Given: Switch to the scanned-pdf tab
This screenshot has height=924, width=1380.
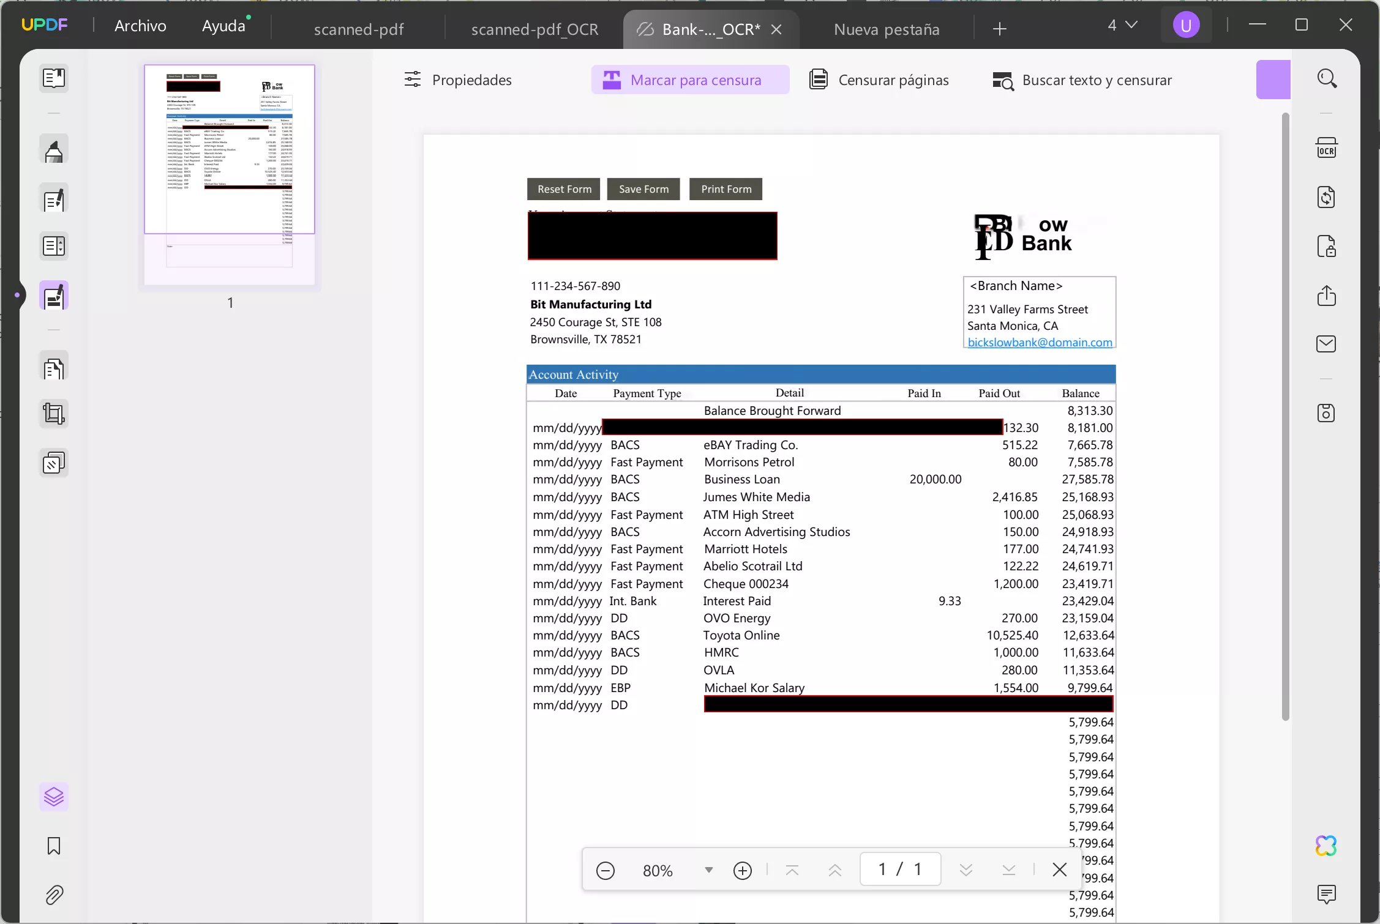Looking at the screenshot, I should point(359,29).
